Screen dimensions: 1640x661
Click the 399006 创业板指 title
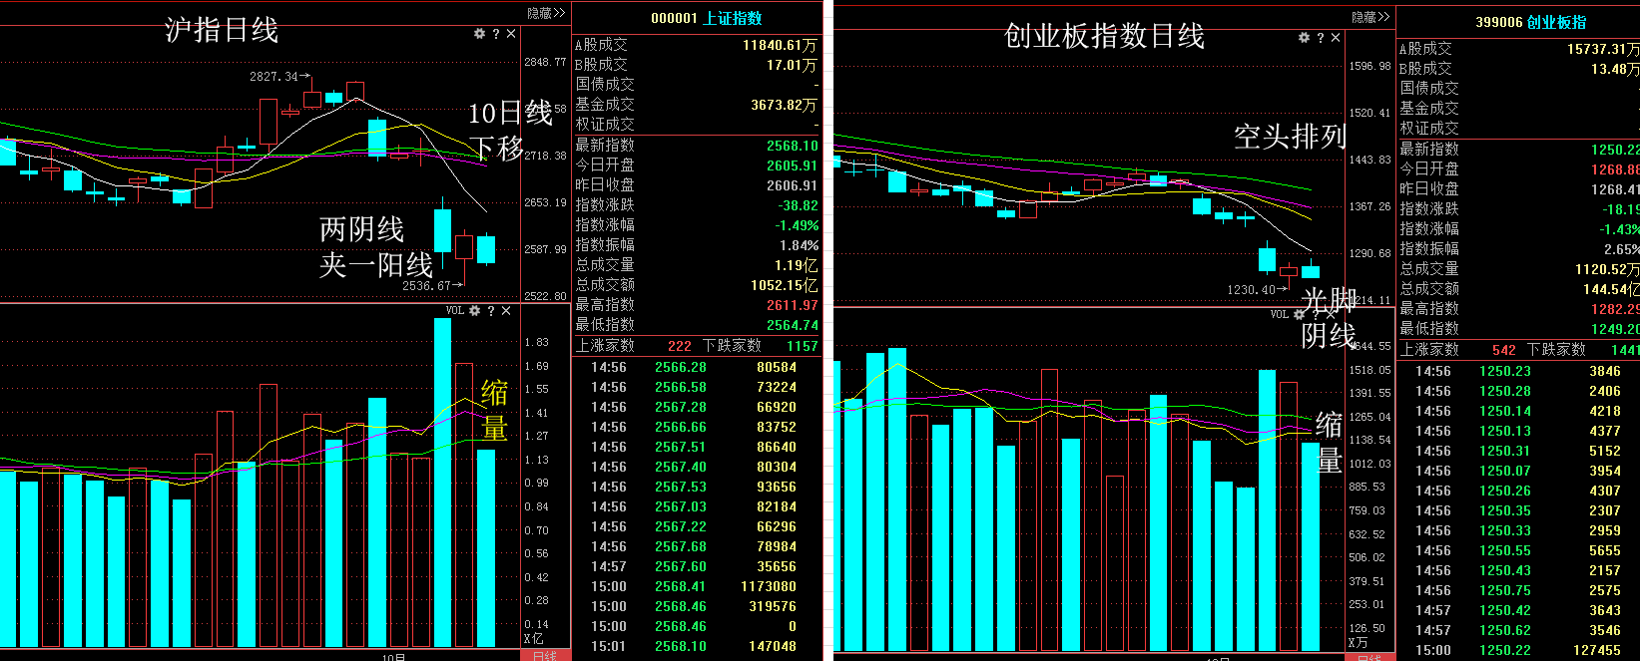1530,22
